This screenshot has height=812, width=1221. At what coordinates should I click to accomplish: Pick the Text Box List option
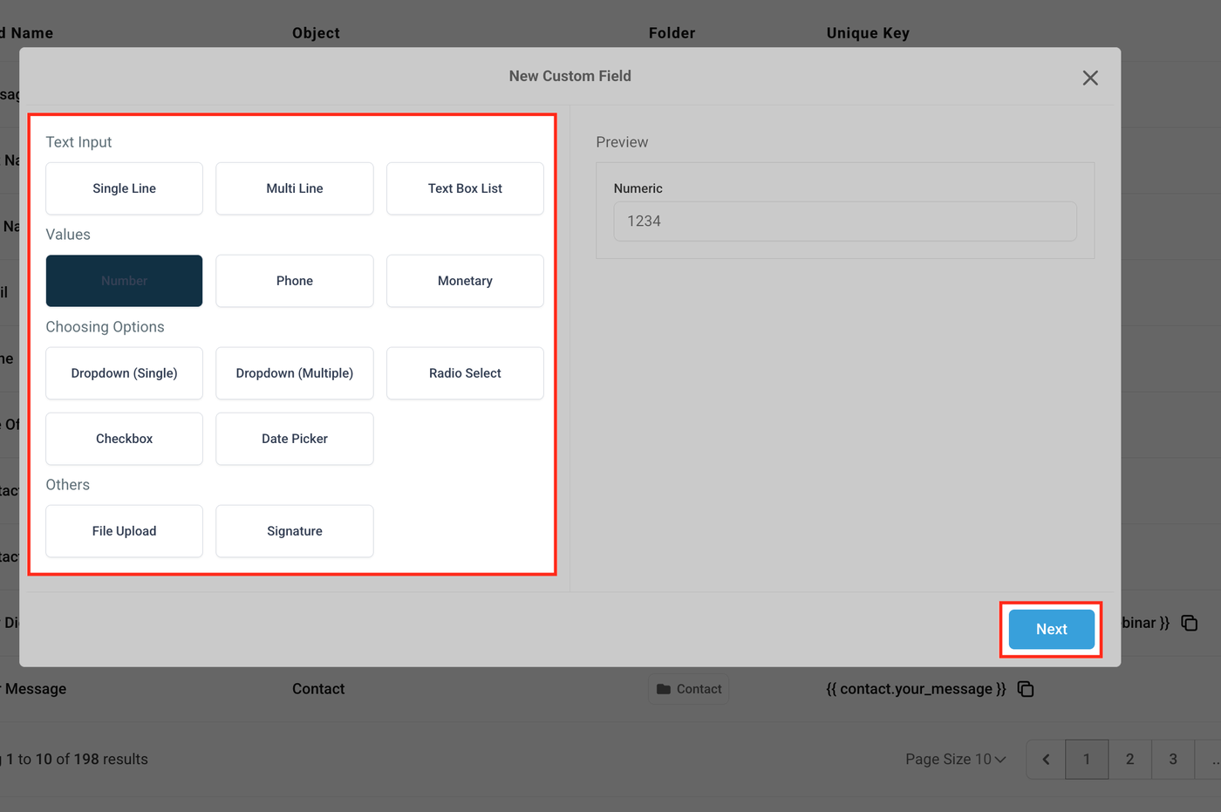[465, 188]
